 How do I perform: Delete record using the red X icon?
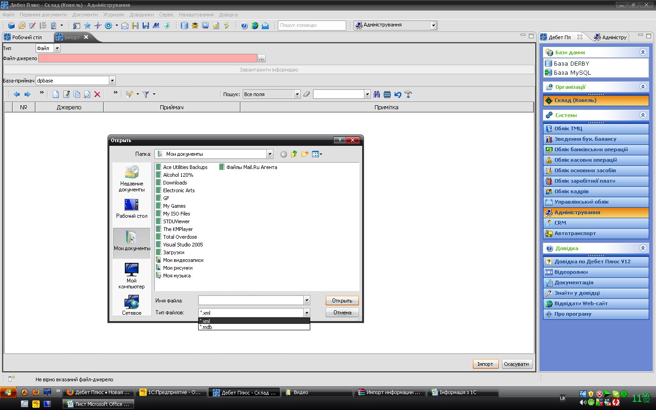(x=97, y=94)
